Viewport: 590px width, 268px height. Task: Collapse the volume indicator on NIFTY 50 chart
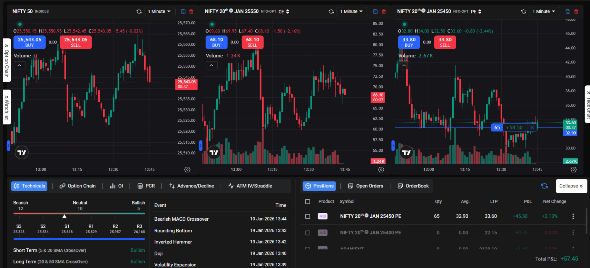pos(19,65)
